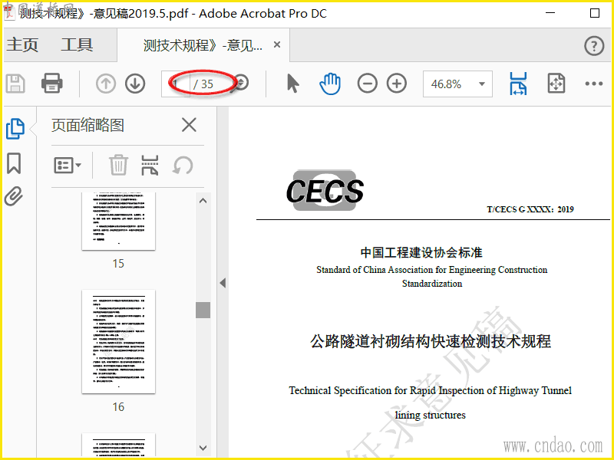Select the page 15 thumbnail
The height and width of the screenshot is (460, 614).
pos(119,221)
